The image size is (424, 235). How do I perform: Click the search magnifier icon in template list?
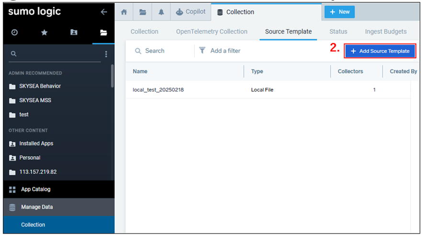pyautogui.click(x=138, y=51)
